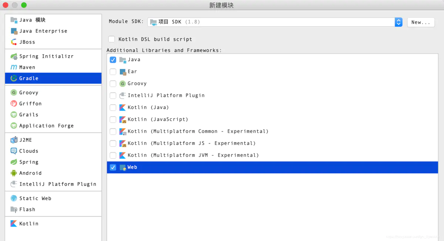Click 'Kotlin (Multiplatform Common - Experimental)' label

pyautogui.click(x=198, y=132)
